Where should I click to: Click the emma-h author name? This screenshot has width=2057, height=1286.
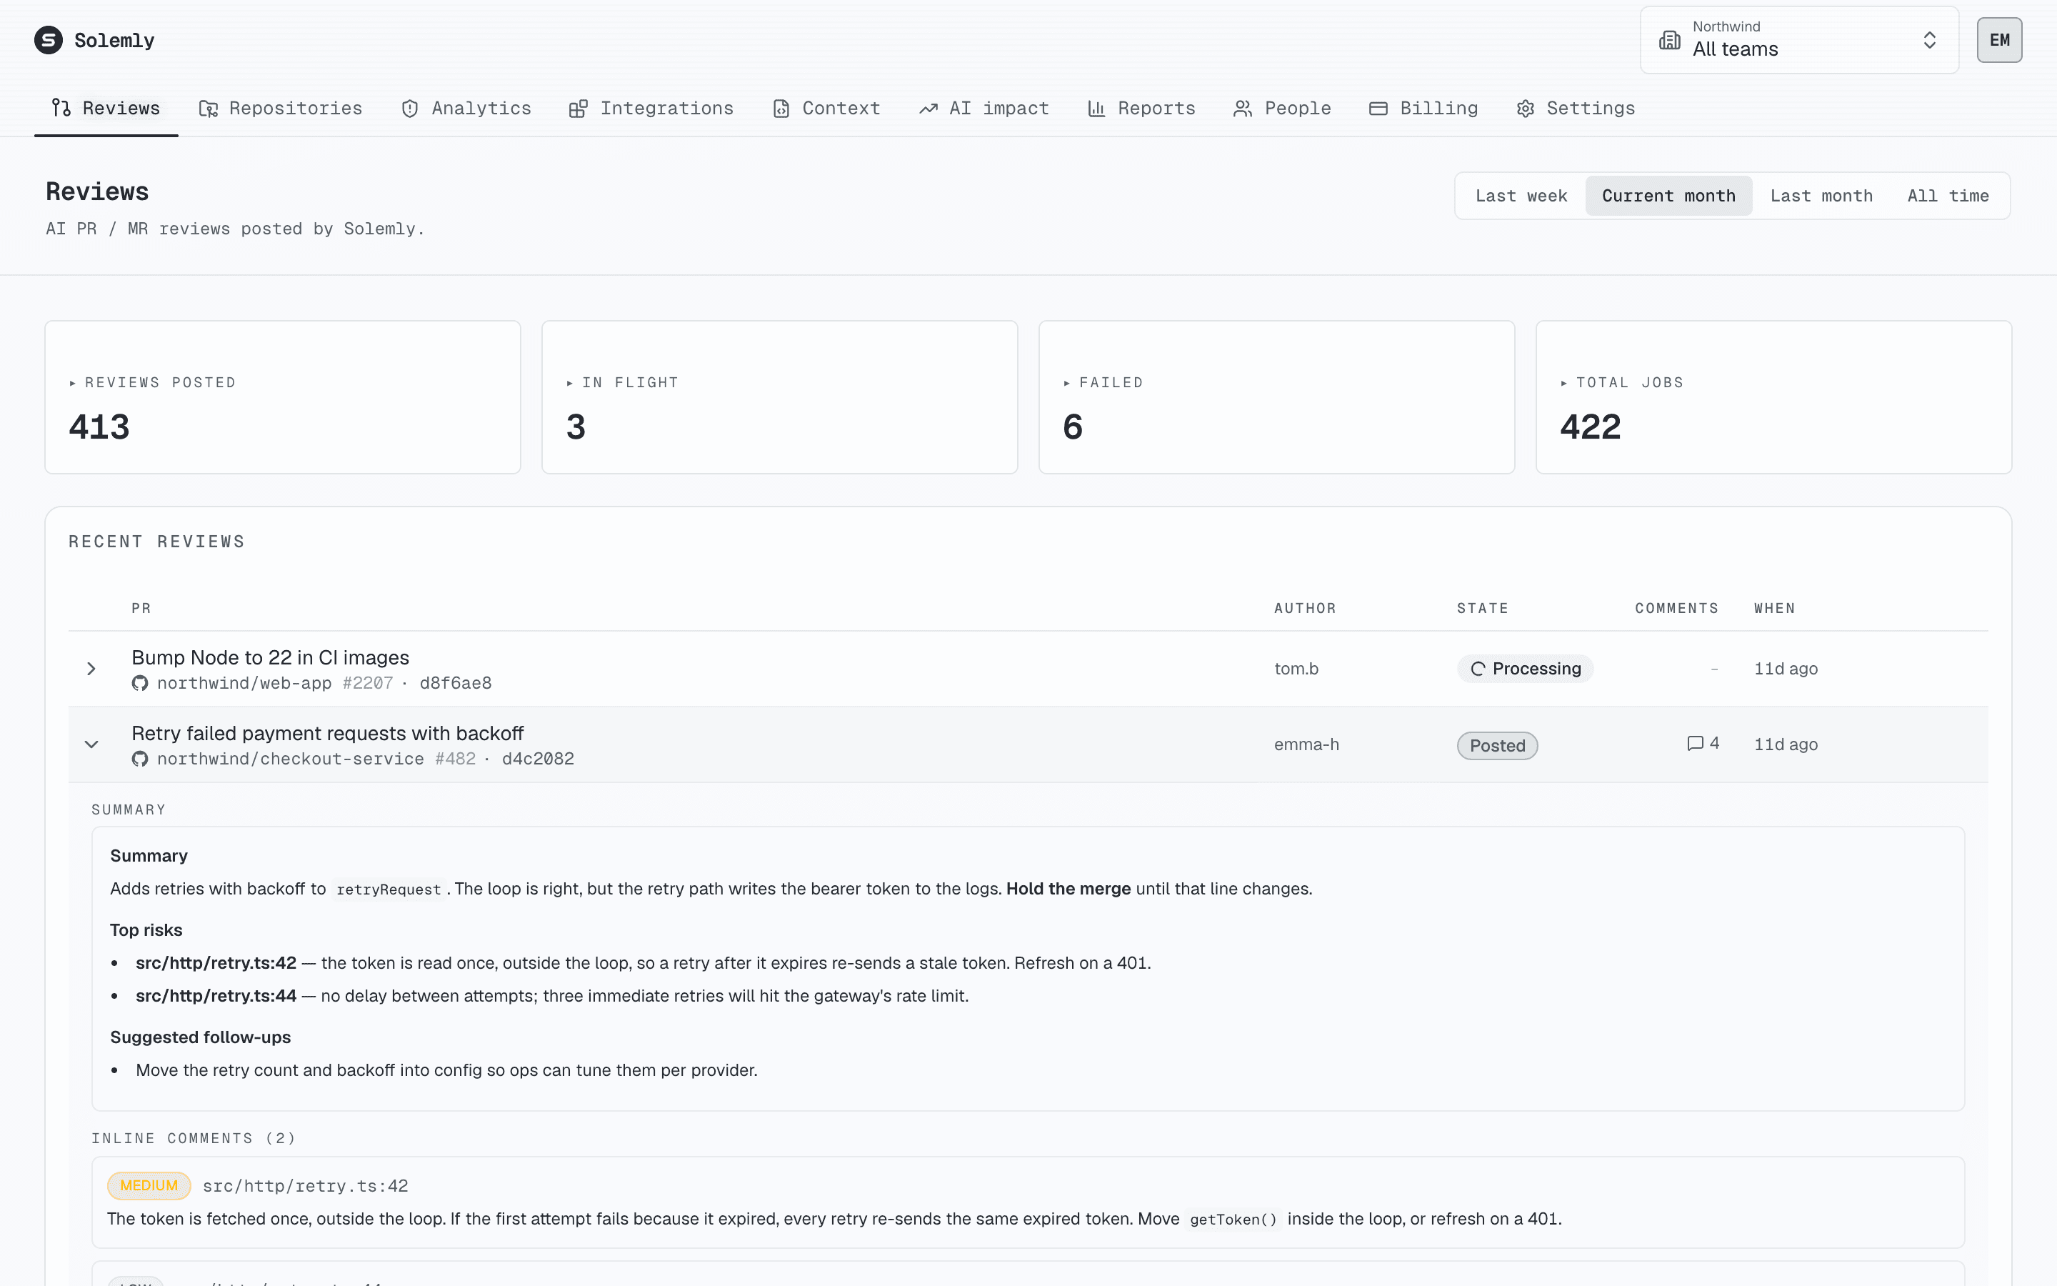click(x=1306, y=744)
